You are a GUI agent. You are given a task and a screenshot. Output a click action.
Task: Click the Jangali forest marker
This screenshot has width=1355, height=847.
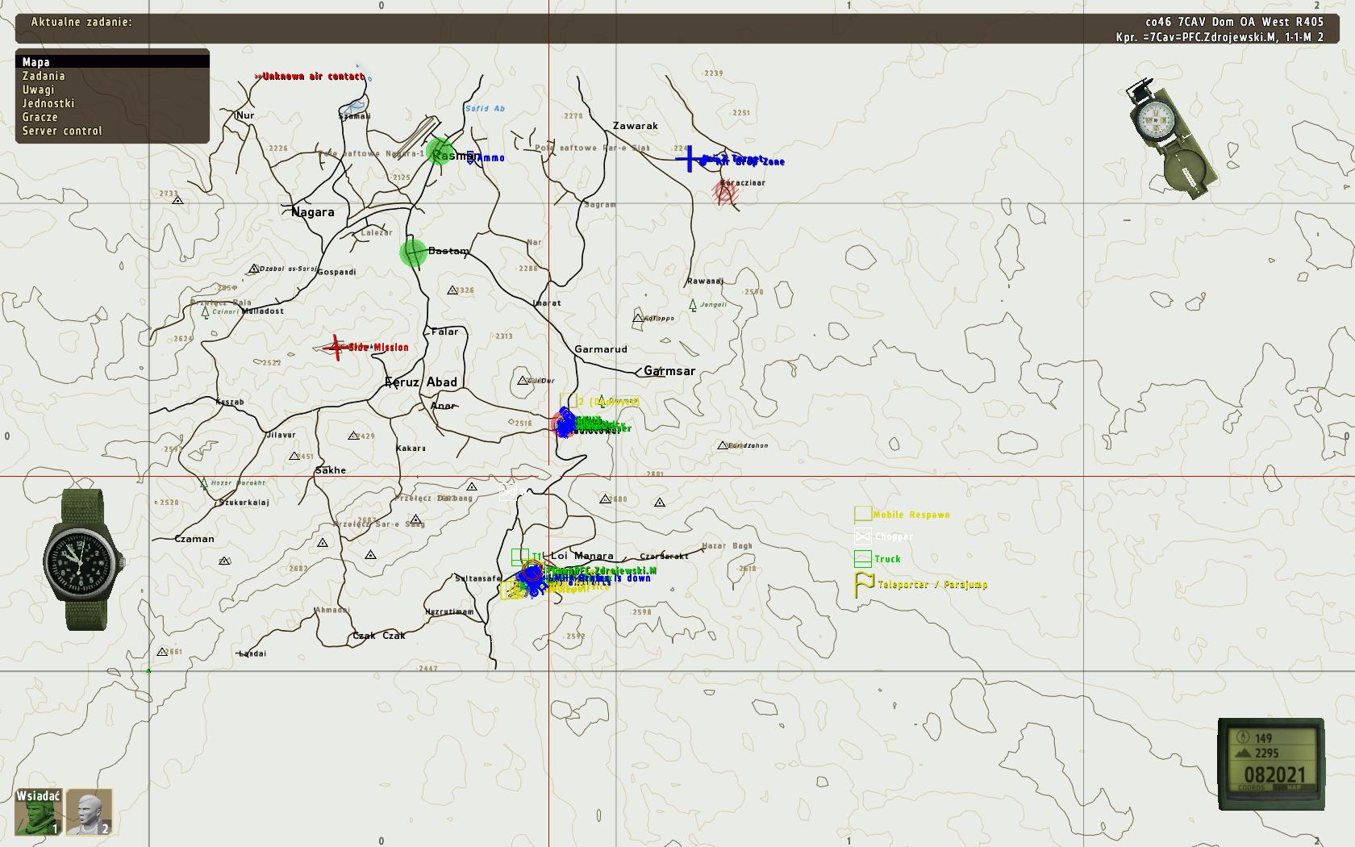point(693,305)
